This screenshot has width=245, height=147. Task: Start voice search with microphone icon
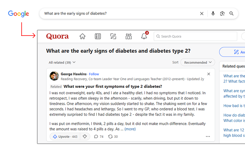213,14
